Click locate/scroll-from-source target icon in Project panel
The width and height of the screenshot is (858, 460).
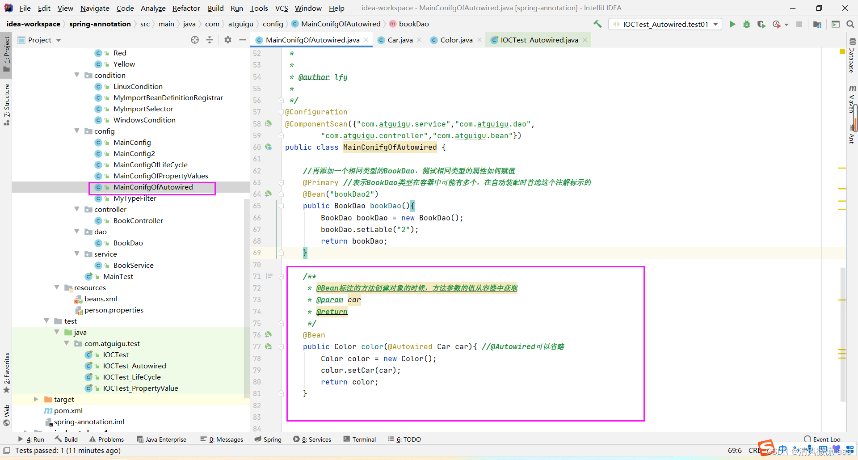[x=195, y=40]
